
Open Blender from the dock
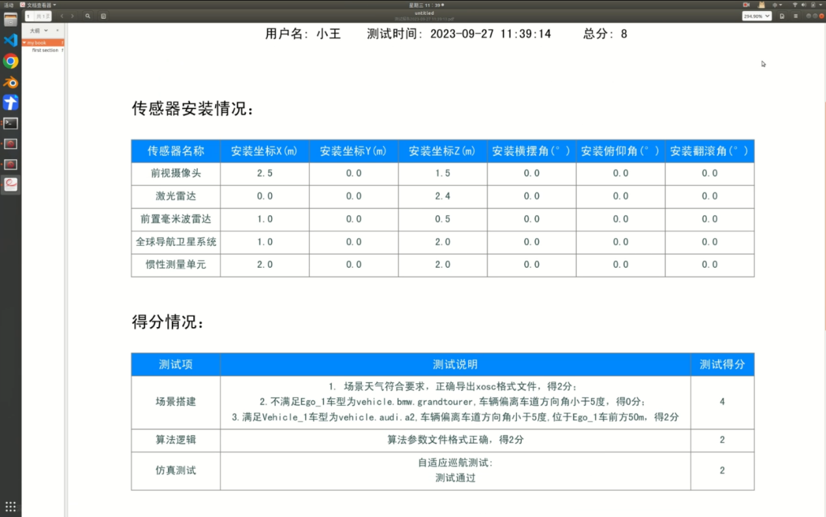(x=9, y=81)
